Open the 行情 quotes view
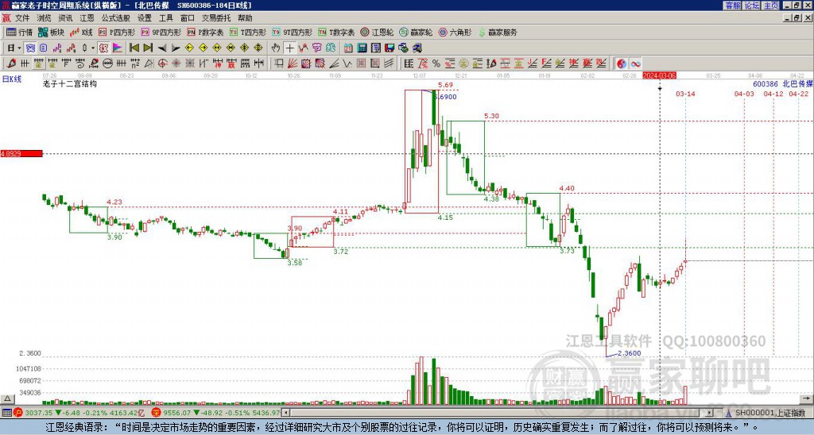The image size is (814, 435). [19, 32]
